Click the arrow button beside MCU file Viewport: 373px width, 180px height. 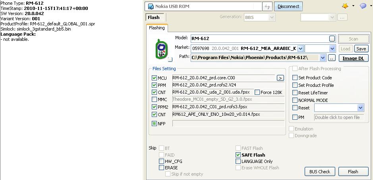[280, 78]
